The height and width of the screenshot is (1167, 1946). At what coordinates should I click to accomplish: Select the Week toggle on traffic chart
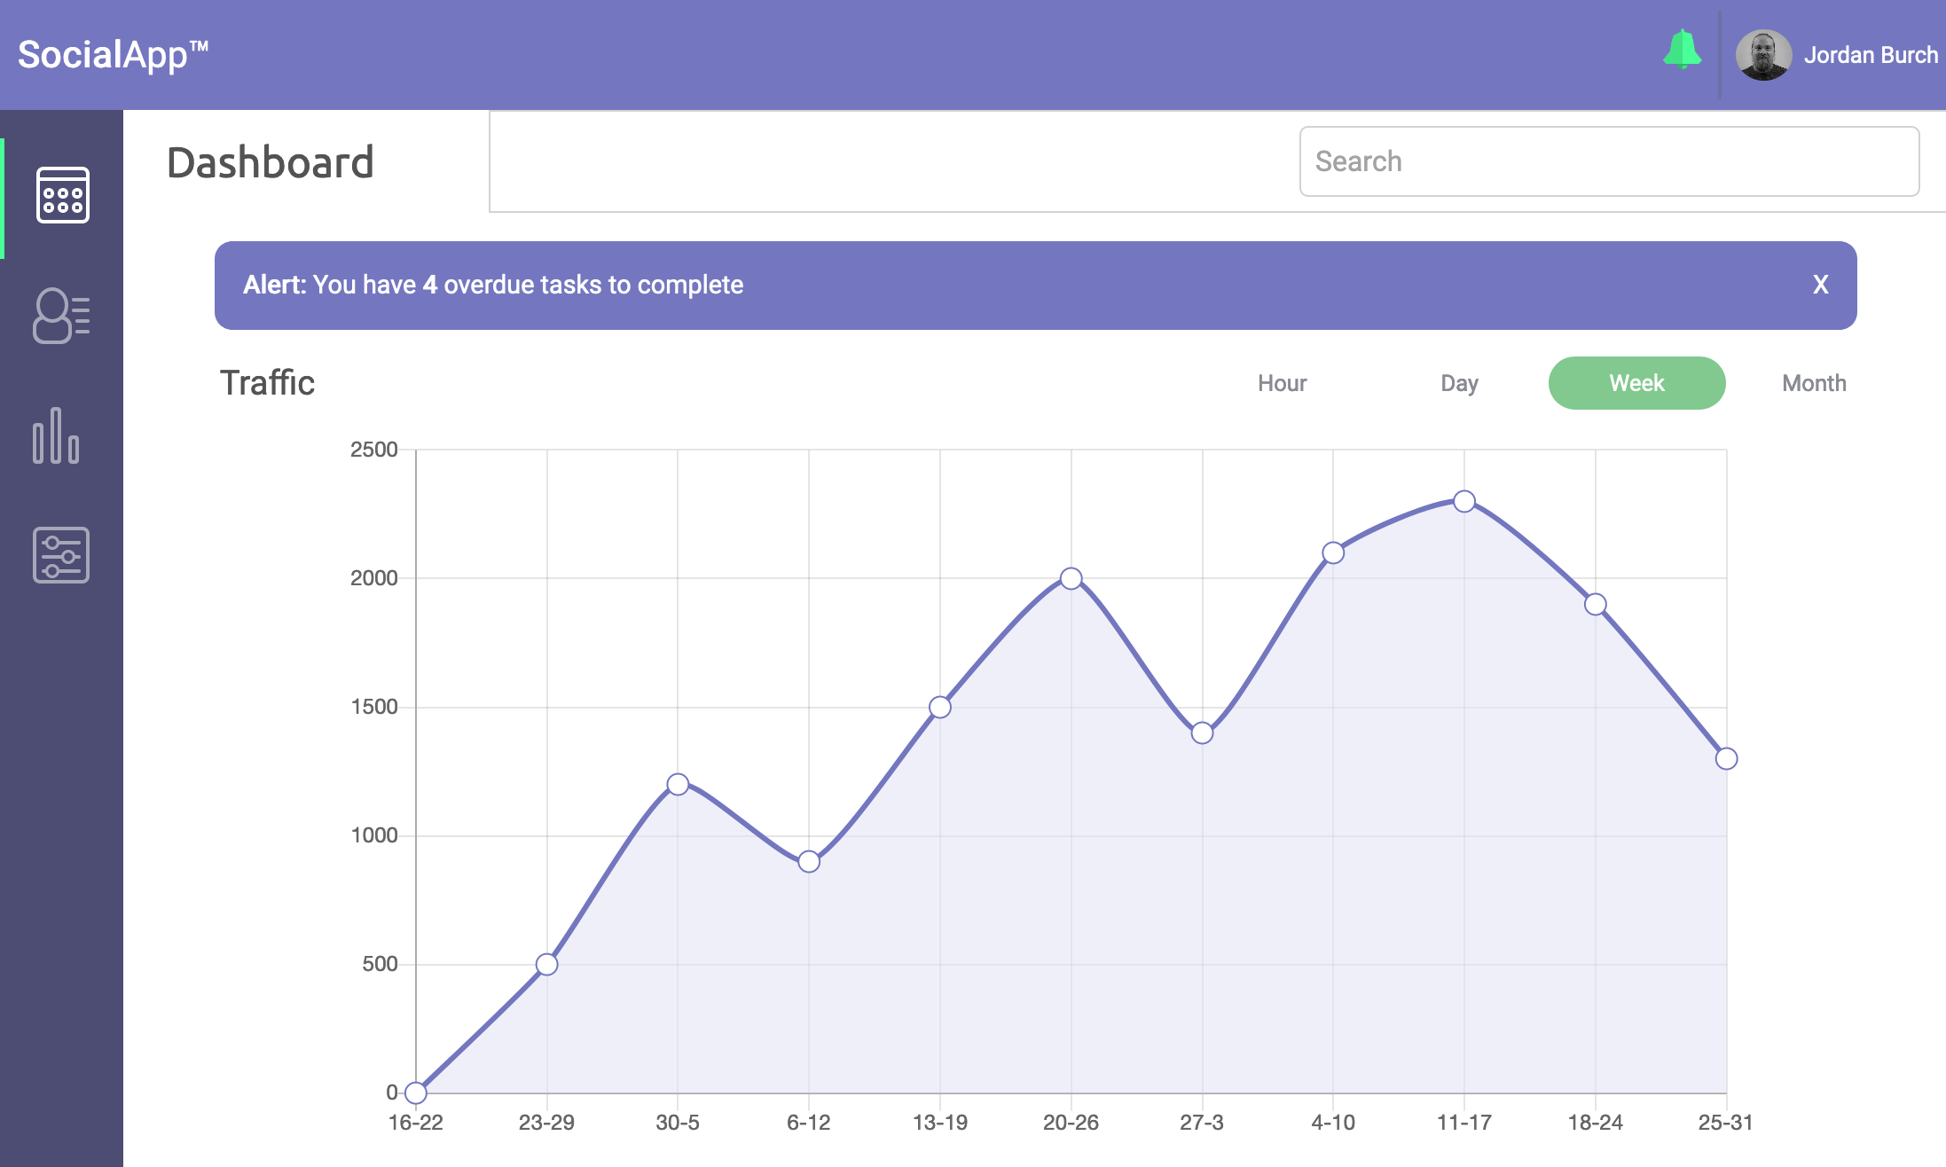1636,382
